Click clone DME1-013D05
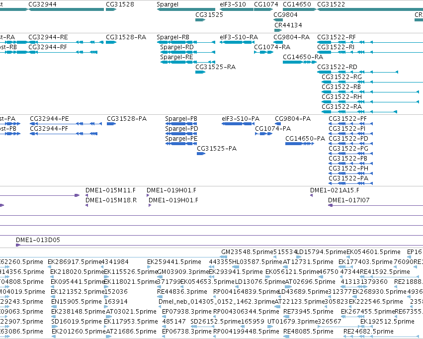This screenshot has width=423, height=339. coord(38,240)
